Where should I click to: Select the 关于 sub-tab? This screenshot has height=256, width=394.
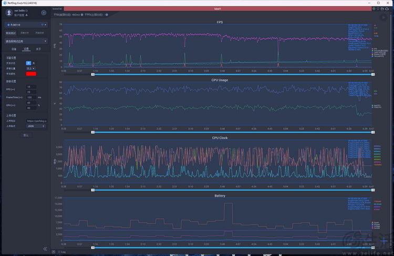(38, 49)
